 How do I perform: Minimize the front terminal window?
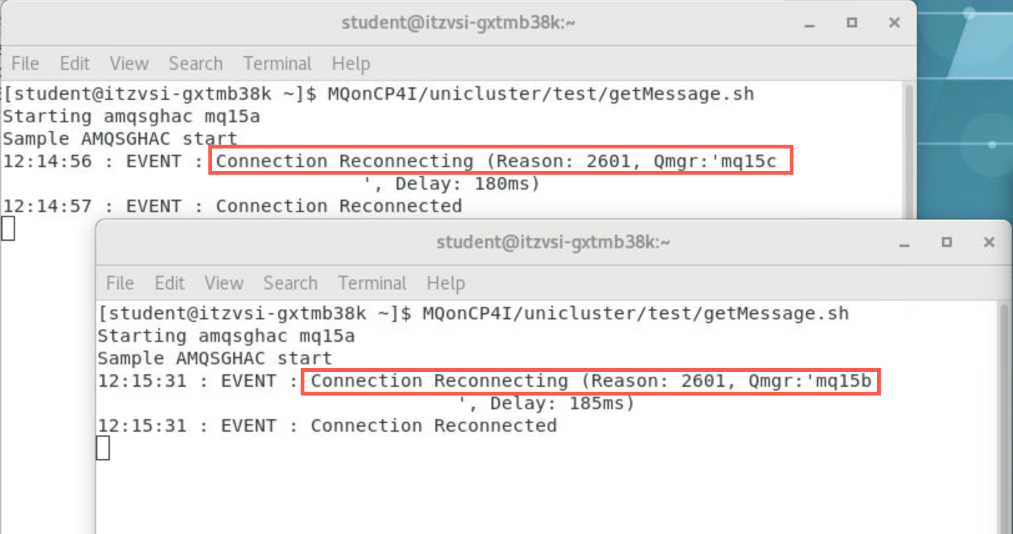[904, 243]
